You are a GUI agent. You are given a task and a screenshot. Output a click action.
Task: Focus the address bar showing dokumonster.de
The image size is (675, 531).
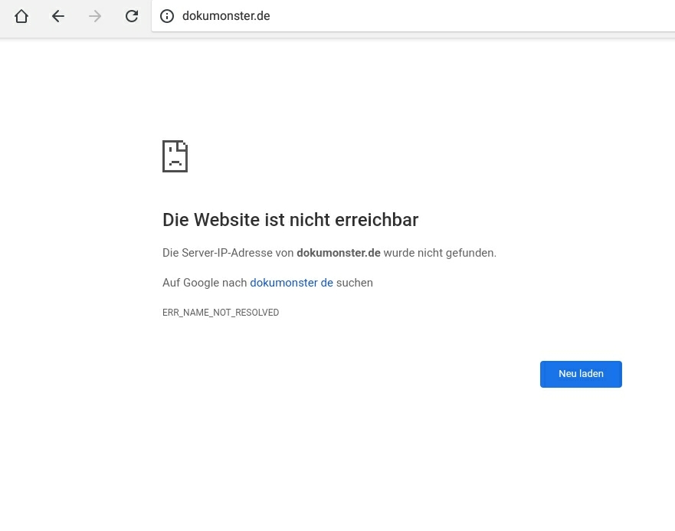[413, 16]
